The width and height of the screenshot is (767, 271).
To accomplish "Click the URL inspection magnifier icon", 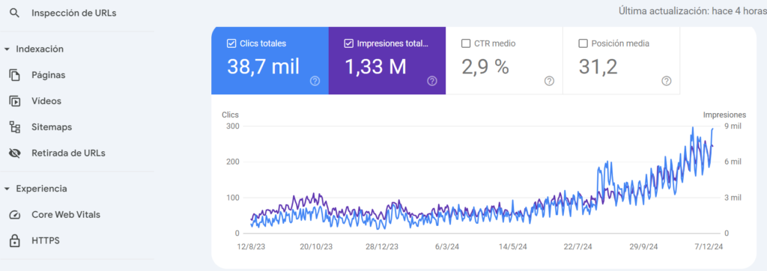I will coord(15,13).
